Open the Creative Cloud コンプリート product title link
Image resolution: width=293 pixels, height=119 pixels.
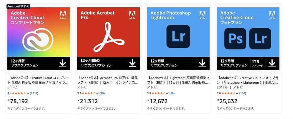pos(38,80)
